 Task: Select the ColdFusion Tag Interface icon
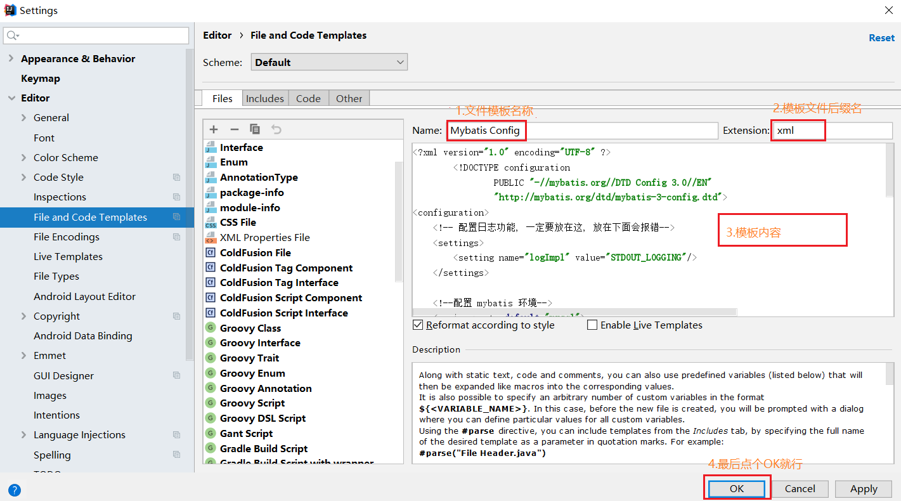click(211, 283)
